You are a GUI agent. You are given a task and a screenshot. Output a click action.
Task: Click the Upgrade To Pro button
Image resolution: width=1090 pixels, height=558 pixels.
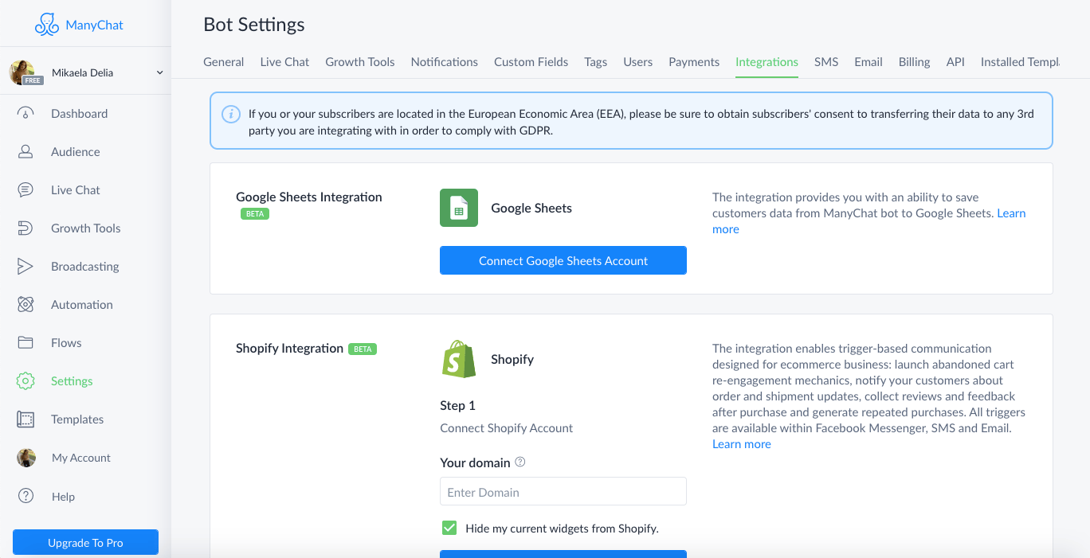coord(85,542)
